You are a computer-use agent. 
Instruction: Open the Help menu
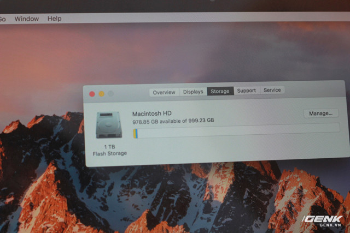pos(54,19)
